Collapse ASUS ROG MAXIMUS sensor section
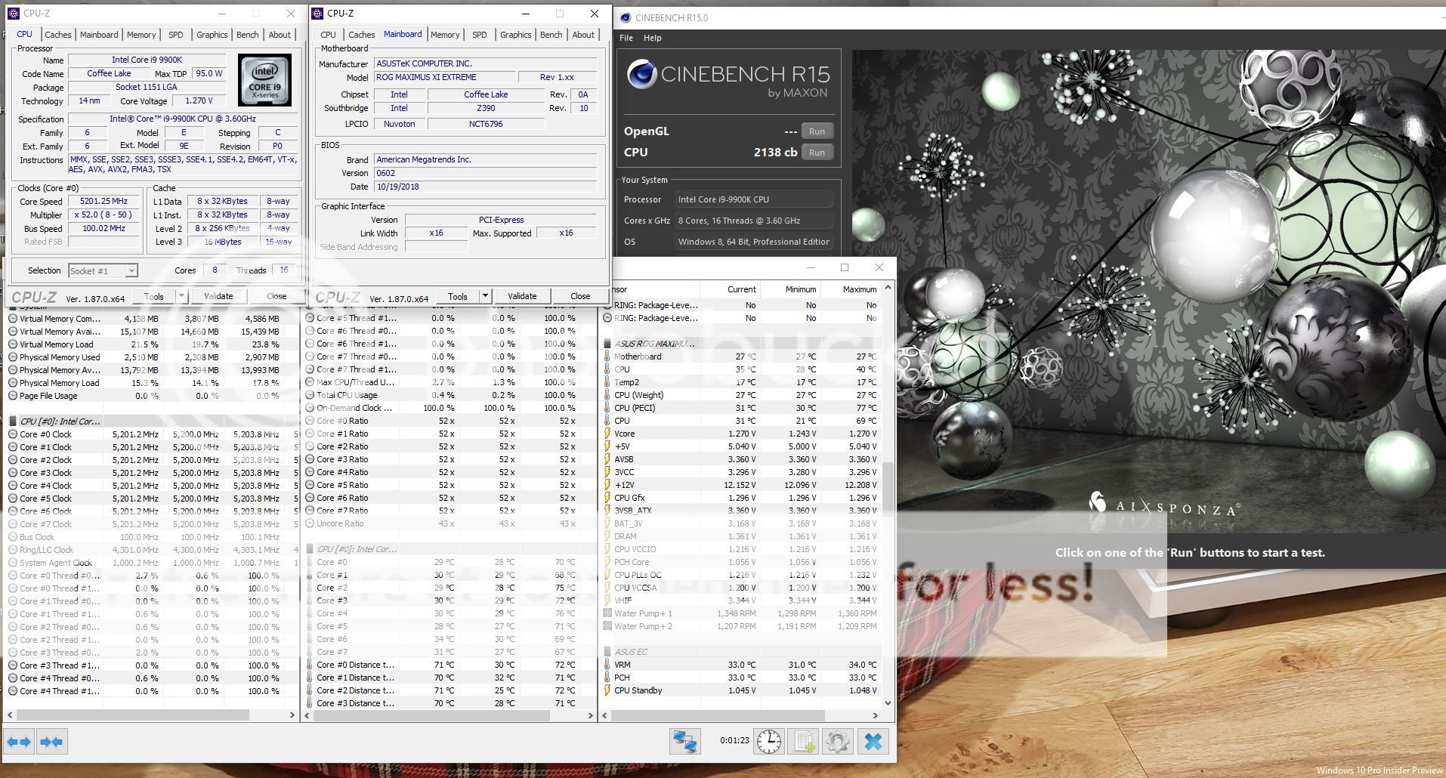The width and height of the screenshot is (1446, 778). click(x=607, y=344)
